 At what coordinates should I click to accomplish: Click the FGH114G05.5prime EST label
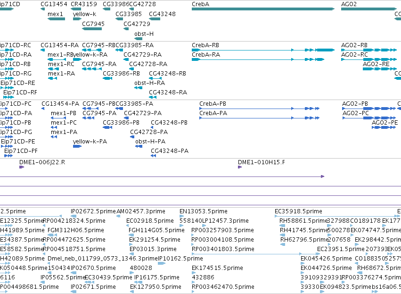[156, 230]
